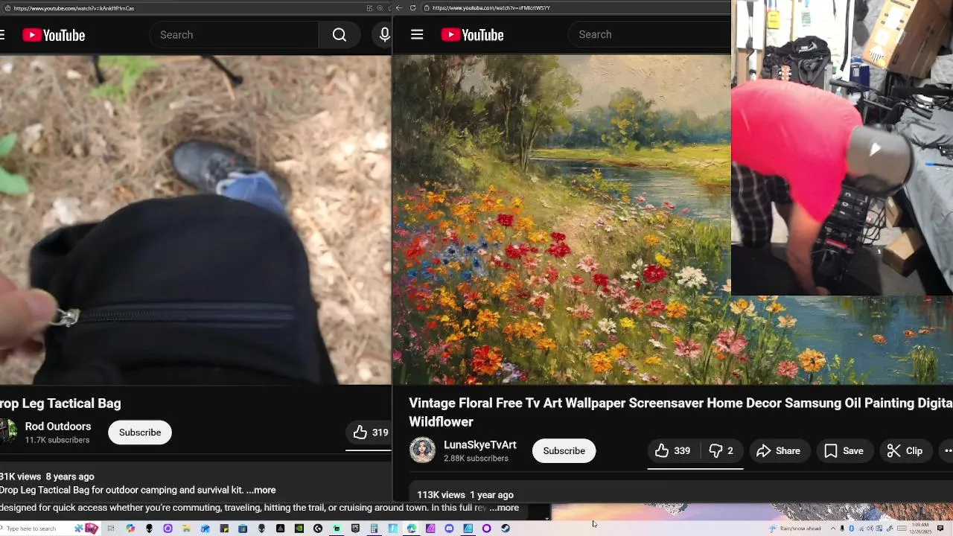Open Calculator from the taskbar
The height and width of the screenshot is (536, 953).
point(374,529)
